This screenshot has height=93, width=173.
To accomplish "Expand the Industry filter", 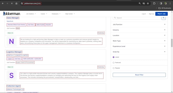I will pos(139,30).
